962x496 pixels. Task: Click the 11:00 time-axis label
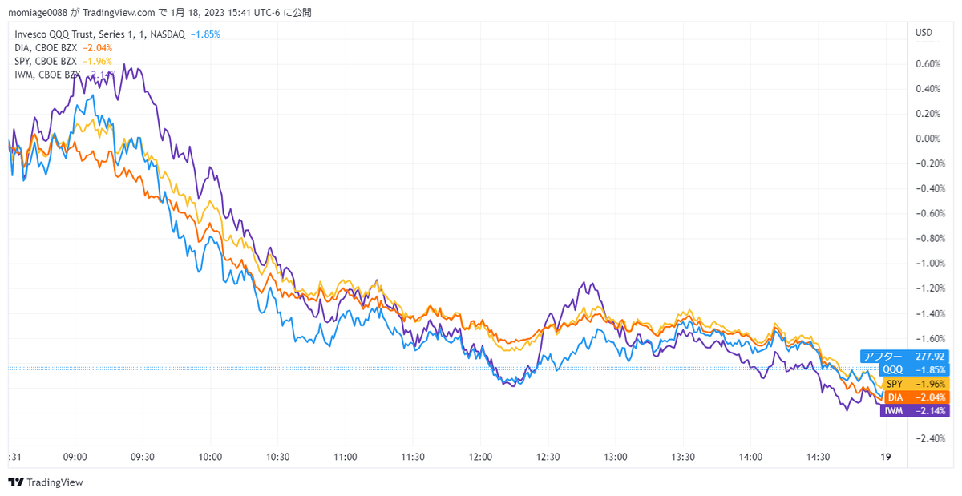point(346,457)
